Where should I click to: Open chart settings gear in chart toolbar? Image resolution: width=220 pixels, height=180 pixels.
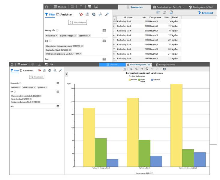(x=164, y=69)
